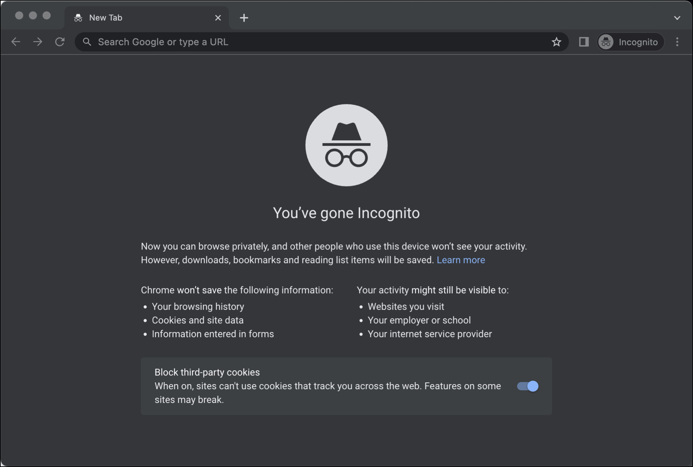Click the search magnifier icon in address bar
Image resolution: width=693 pixels, height=467 pixels.
tap(87, 42)
